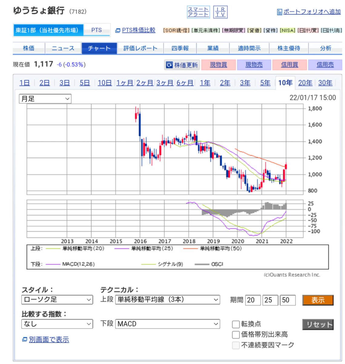Select 3年 chart period
This screenshot has height=364, width=345.
coord(245,83)
